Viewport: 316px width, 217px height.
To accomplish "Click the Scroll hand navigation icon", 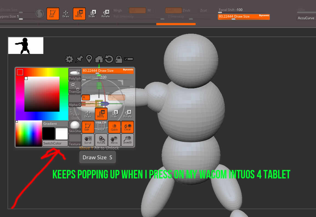I will point(88,140).
